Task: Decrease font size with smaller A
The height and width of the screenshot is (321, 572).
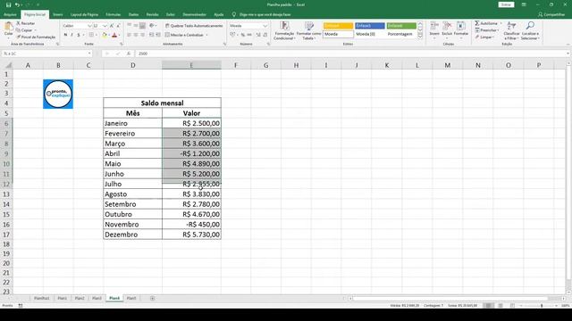Action: pos(118,26)
